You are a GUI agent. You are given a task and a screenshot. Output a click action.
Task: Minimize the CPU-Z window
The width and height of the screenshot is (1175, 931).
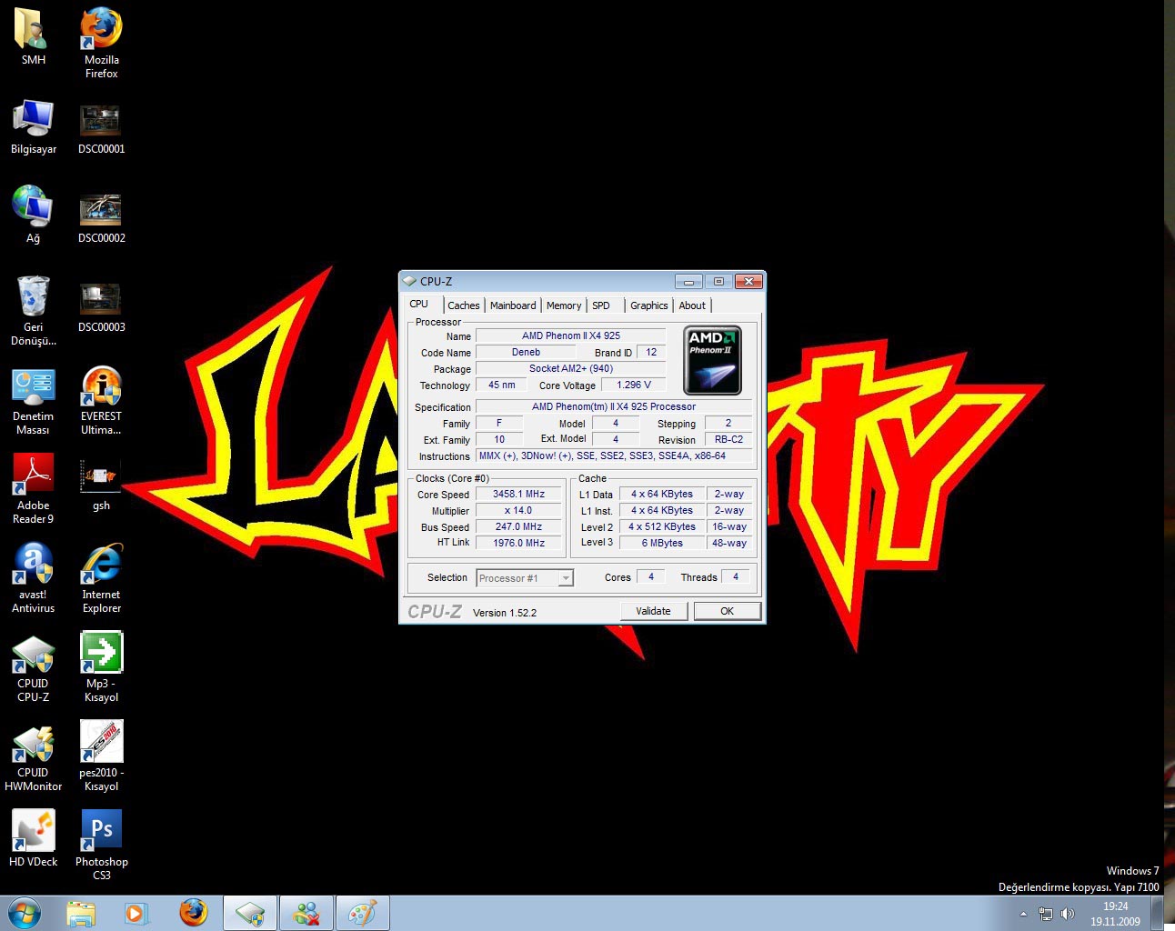(689, 281)
